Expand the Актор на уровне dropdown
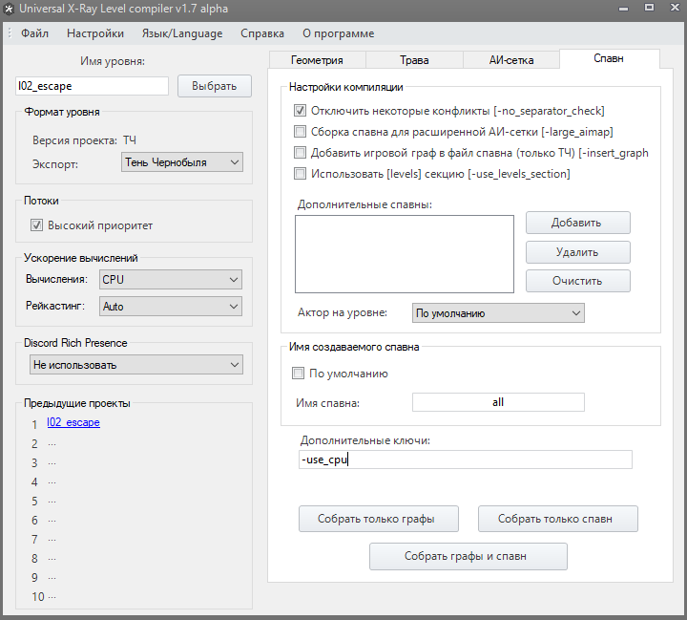The image size is (687, 620). pyautogui.click(x=498, y=312)
